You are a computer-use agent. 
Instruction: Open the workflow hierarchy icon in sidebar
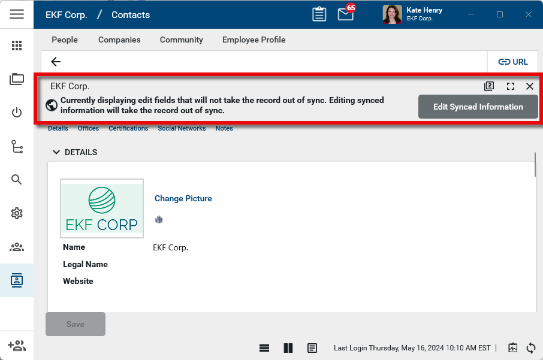click(17, 146)
